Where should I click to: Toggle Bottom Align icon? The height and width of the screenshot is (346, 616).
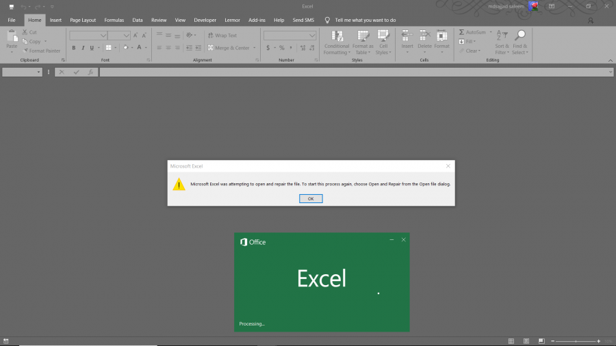(x=177, y=36)
